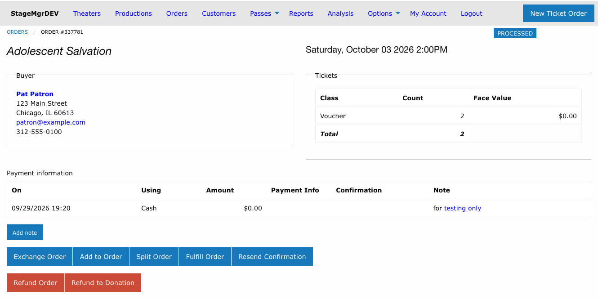Click the Chicago, IL 60613 address line
The width and height of the screenshot is (598, 299).
(45, 113)
